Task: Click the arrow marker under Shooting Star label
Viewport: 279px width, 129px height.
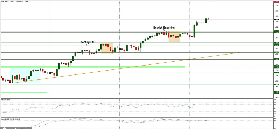Action: coord(87,45)
